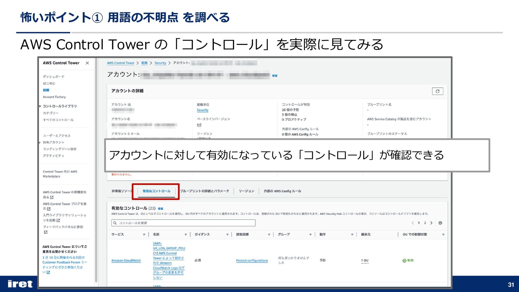Go to next page of controls
The image size is (519, 292).
[x=431, y=223]
